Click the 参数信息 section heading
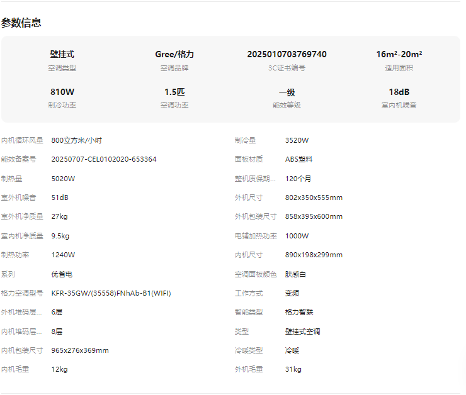This screenshot has height=395, width=466. click(21, 23)
